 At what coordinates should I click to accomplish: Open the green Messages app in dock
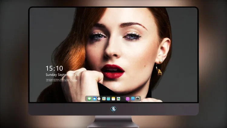(89, 99)
